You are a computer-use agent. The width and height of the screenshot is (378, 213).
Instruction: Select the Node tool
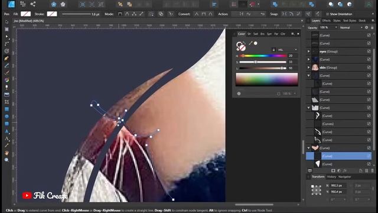[6, 37]
